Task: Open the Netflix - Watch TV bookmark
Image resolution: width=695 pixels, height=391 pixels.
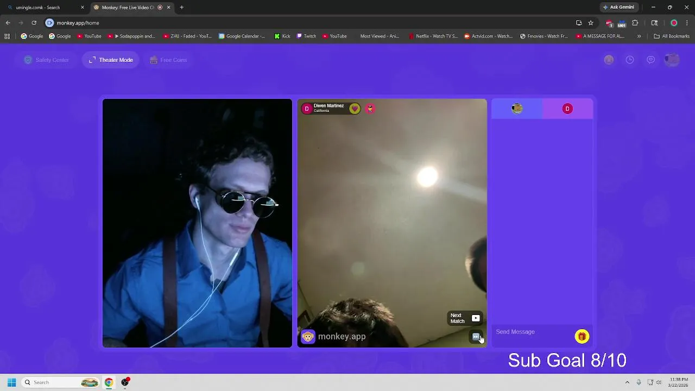Action: pos(433,36)
